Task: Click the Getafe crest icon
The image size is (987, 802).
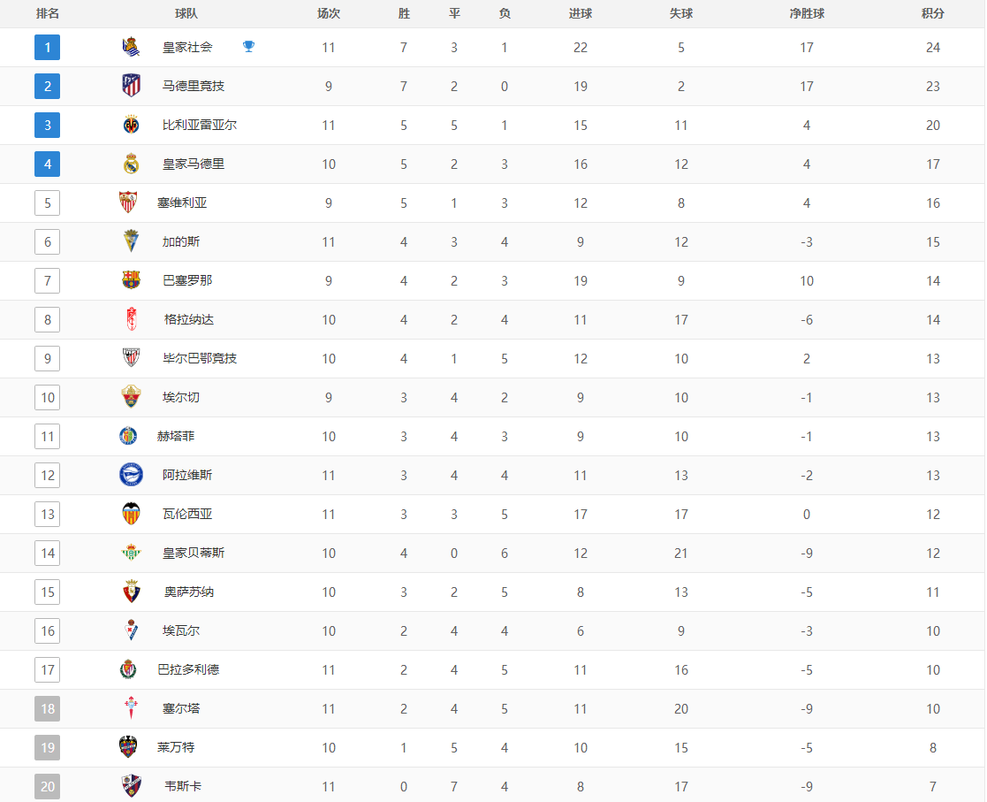Action: (128, 436)
